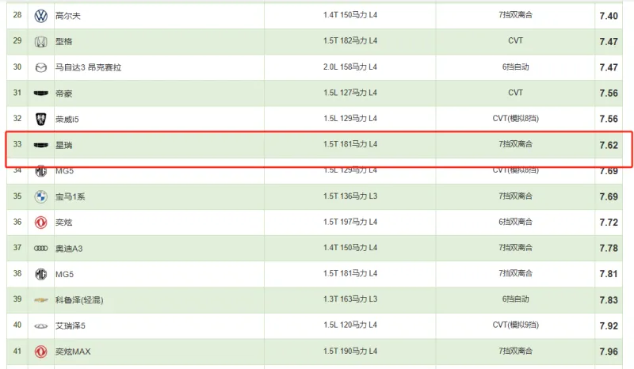
Task: Click the 1.5T 197马力 L4 engine cell
Action: coord(350,223)
